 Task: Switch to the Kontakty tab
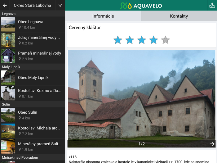tap(179, 16)
